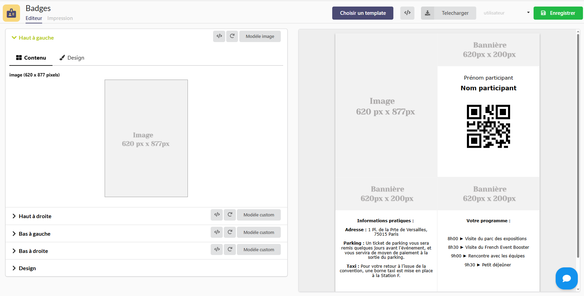This screenshot has width=584, height=296.
Task: Select the Design tab with brush icon
Action: (72, 58)
